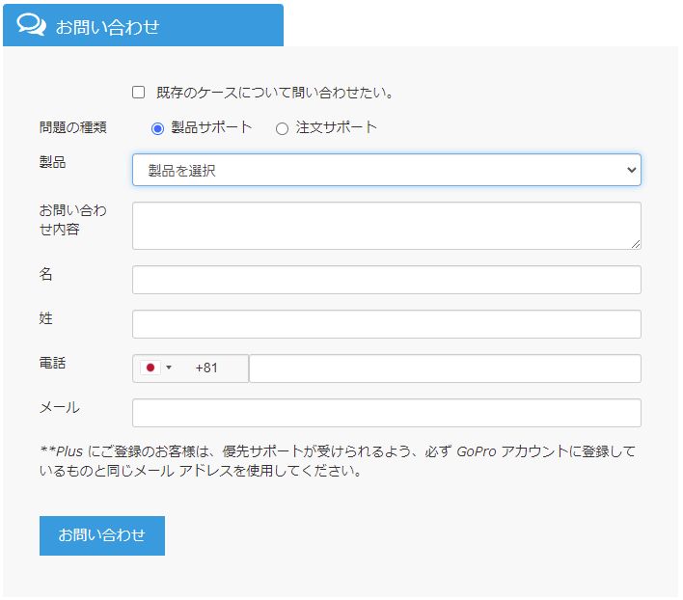Open the お問い合わせ header tab
683x600 pixels.
tap(143, 25)
